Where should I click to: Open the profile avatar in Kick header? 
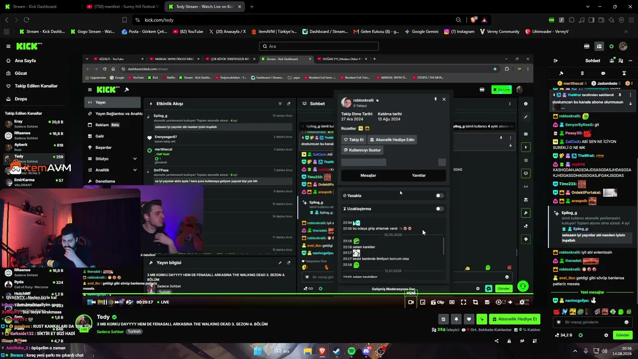pyautogui.click(x=623, y=46)
